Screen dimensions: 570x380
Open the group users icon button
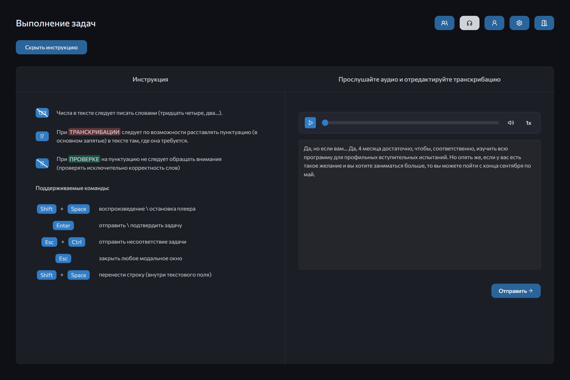tap(444, 23)
